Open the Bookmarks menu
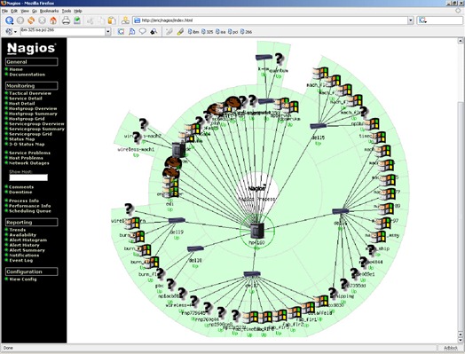Screen dimensions: 465x354 49,11
